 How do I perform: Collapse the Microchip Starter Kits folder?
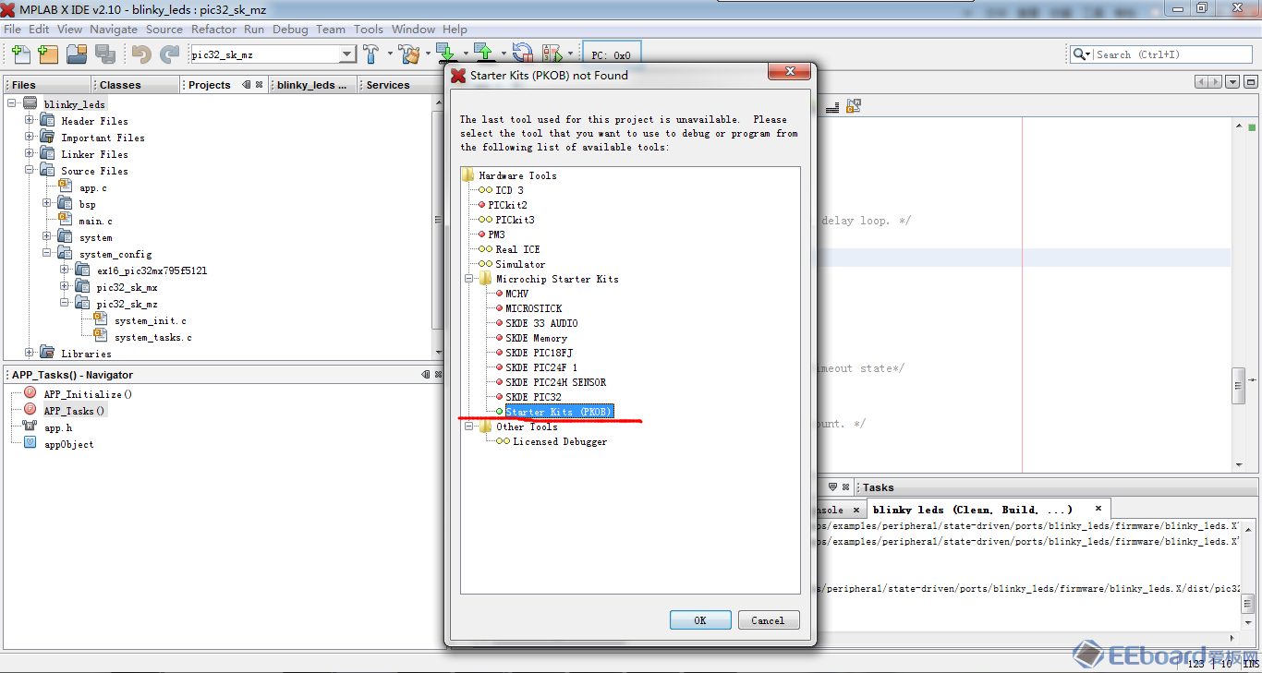tap(469, 279)
